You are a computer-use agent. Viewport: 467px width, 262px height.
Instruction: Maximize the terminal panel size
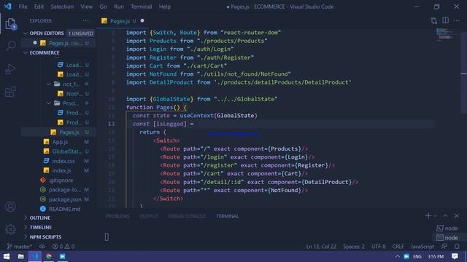point(445,215)
